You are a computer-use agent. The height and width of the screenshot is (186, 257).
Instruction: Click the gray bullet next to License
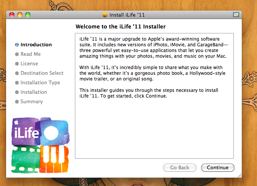click(x=17, y=64)
